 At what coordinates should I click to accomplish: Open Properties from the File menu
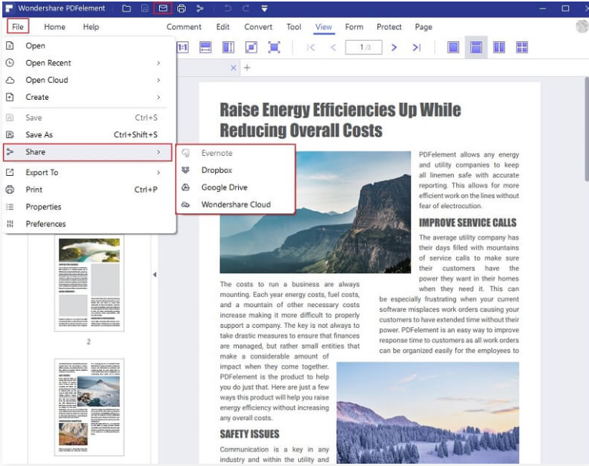coord(88,207)
